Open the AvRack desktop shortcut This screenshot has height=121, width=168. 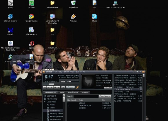click(x=10, y=31)
